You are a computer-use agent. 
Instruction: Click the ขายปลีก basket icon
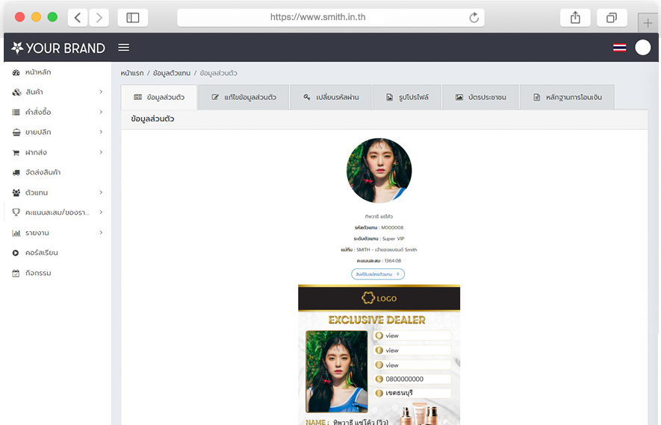(16, 133)
